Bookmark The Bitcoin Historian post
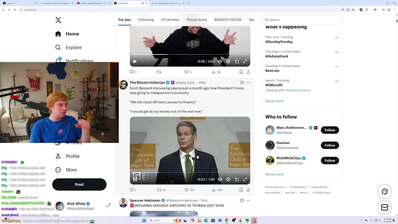This screenshot has height=224, width=398. [x=241, y=190]
